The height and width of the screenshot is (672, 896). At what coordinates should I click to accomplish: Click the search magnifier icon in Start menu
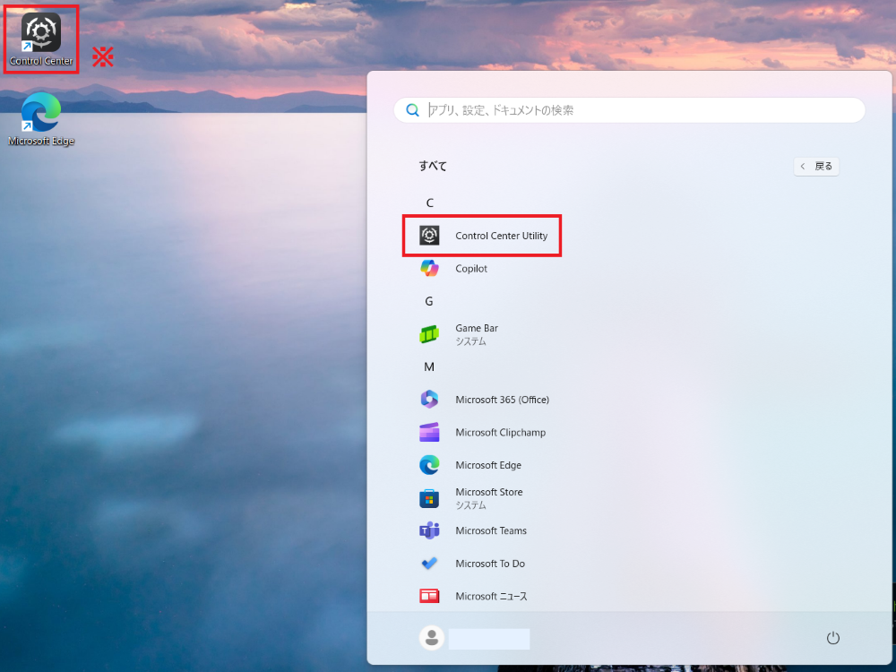pos(412,109)
